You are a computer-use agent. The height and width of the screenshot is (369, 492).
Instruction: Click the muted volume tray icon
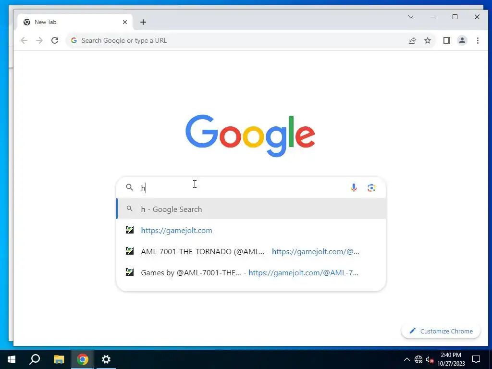(430, 359)
